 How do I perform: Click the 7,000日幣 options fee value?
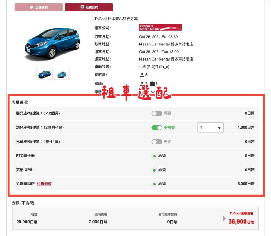click(98, 222)
